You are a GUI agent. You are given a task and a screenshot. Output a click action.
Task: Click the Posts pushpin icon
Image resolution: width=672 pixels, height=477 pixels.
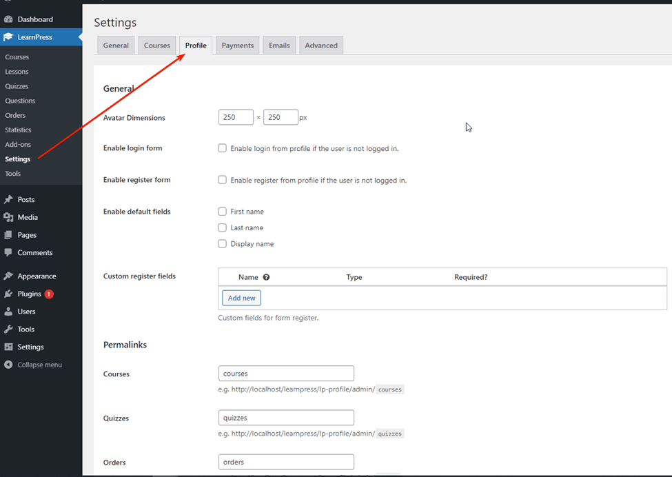click(x=8, y=199)
